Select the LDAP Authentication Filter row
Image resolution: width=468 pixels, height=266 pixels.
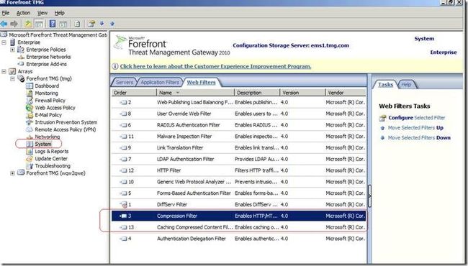(x=239, y=159)
